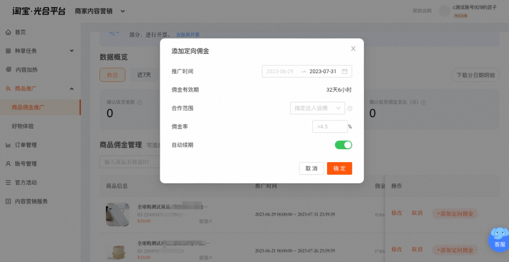Click the user avatar at top right
The image size is (509, 262).
point(444,11)
